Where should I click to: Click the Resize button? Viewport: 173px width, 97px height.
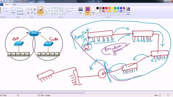point(20,11)
